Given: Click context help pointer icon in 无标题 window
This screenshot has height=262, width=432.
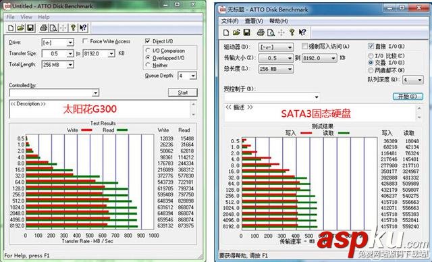Looking at the screenshot, I should (x=302, y=32).
